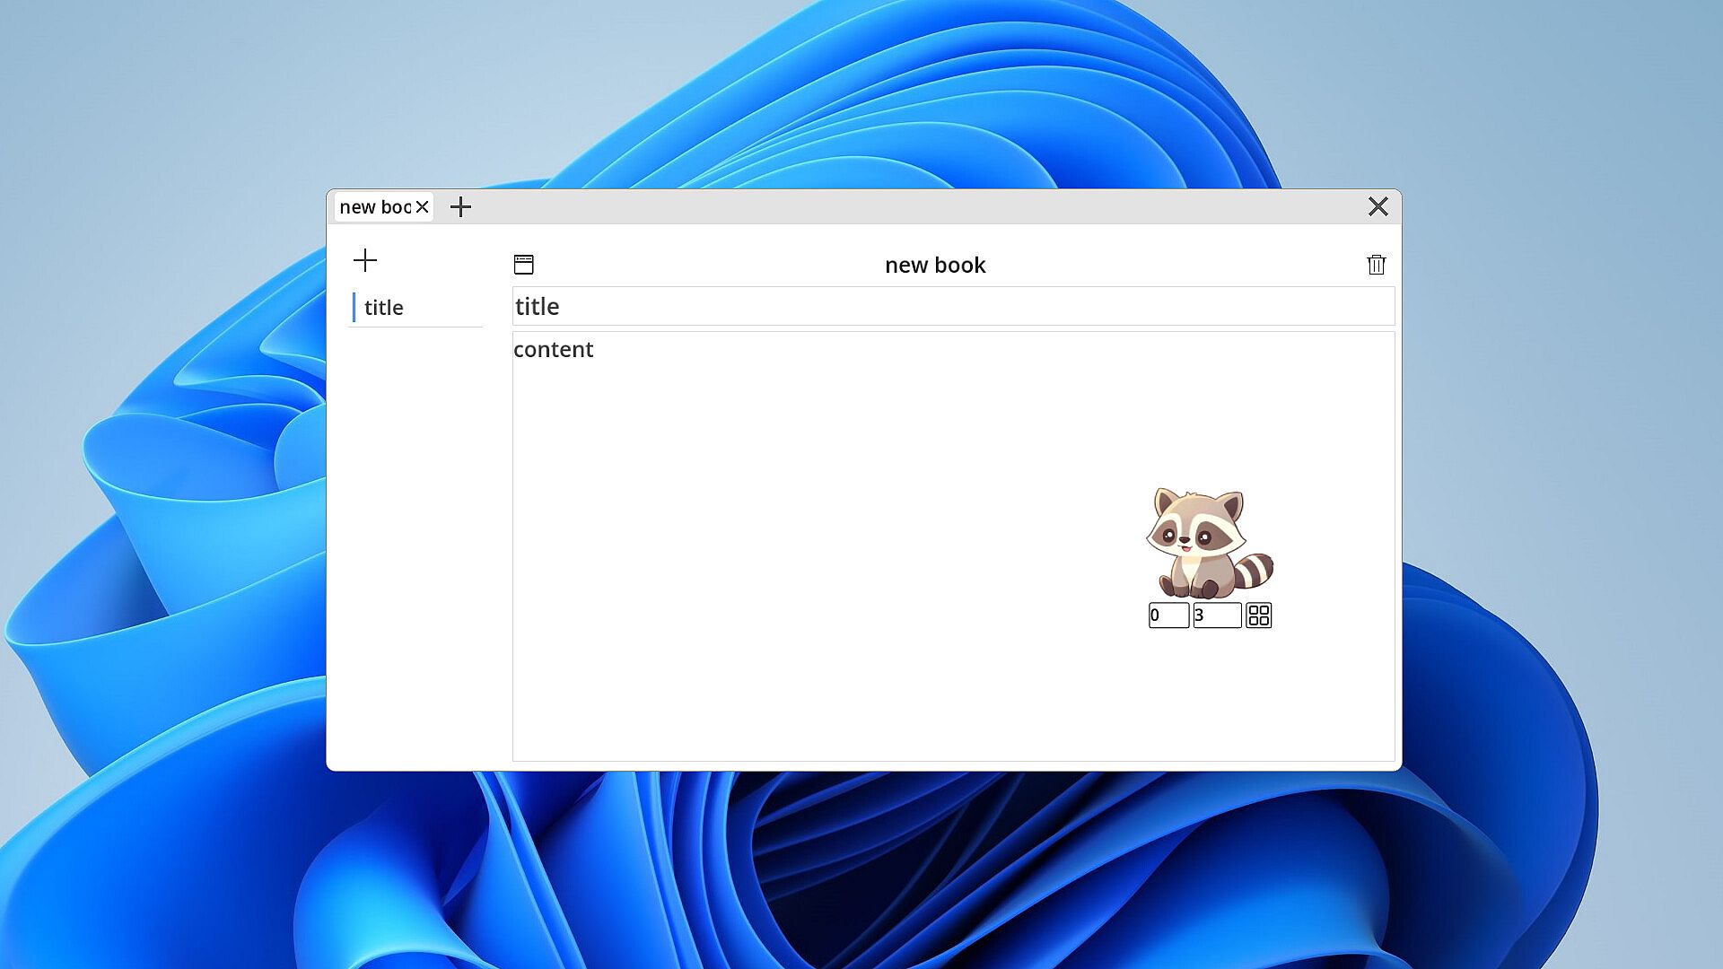Image resolution: width=1723 pixels, height=969 pixels.
Task: Focus the title input field
Action: [x=951, y=307]
